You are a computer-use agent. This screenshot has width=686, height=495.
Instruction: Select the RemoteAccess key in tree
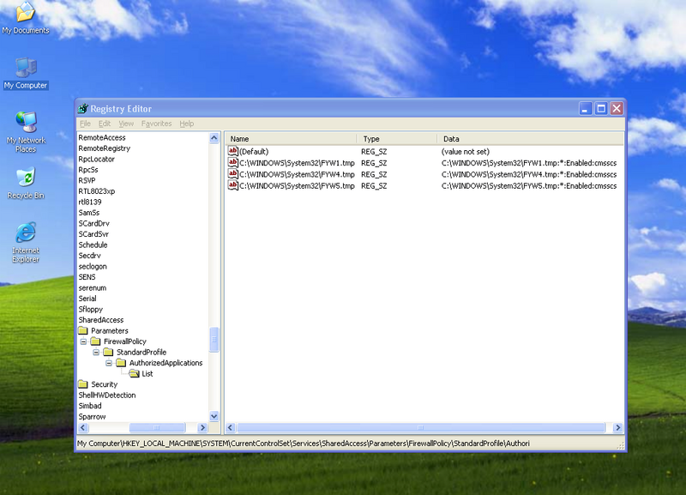[x=102, y=137]
